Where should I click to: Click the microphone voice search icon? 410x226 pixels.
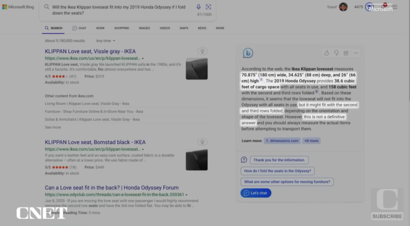click(198, 7)
